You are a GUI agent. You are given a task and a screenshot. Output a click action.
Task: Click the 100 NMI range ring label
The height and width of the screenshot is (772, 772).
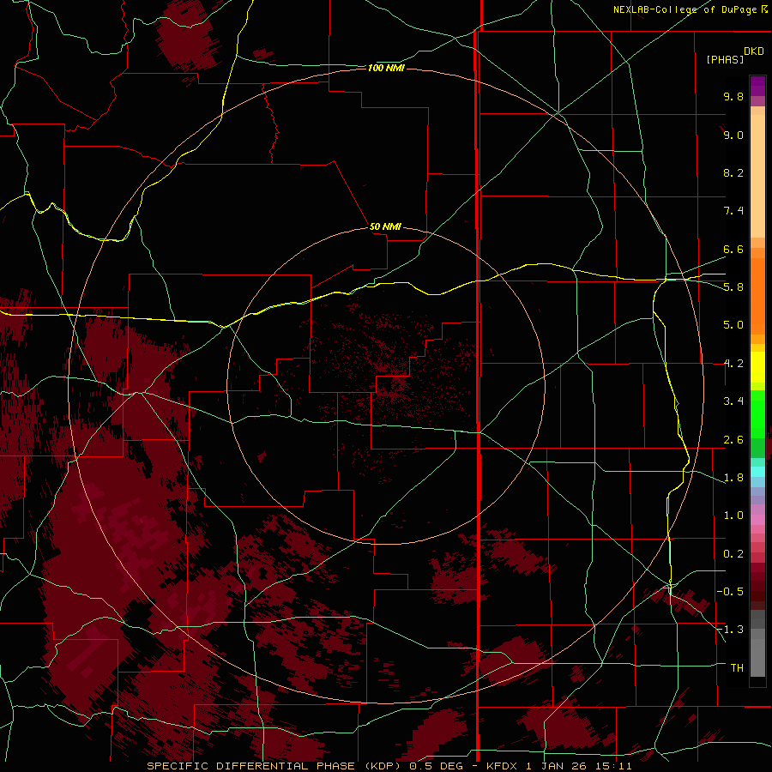point(386,68)
